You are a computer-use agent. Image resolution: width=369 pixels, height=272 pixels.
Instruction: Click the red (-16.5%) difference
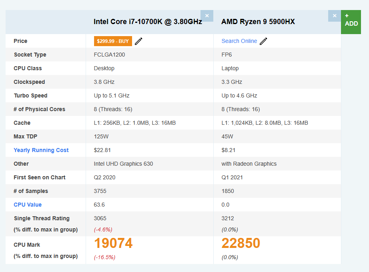(x=104, y=258)
